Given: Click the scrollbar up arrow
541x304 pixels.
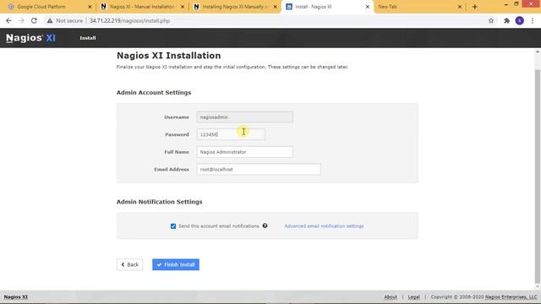Looking at the screenshot, I should (538, 52).
